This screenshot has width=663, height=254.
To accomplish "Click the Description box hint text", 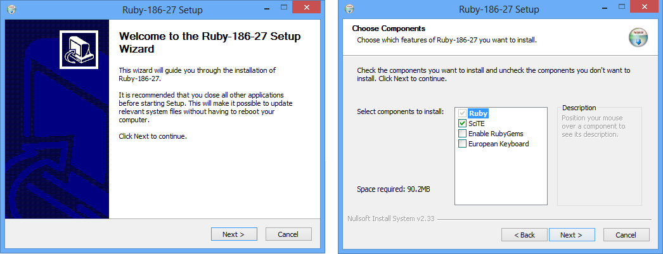I will click(x=593, y=126).
